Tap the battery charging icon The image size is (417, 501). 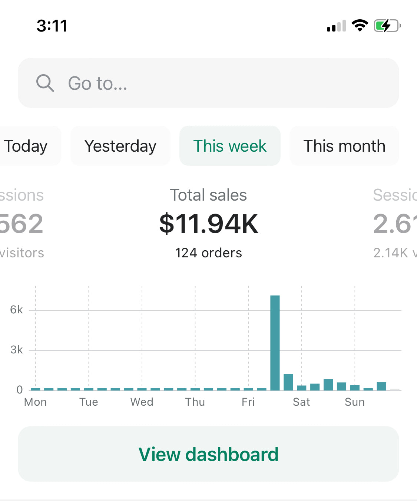pos(387,26)
